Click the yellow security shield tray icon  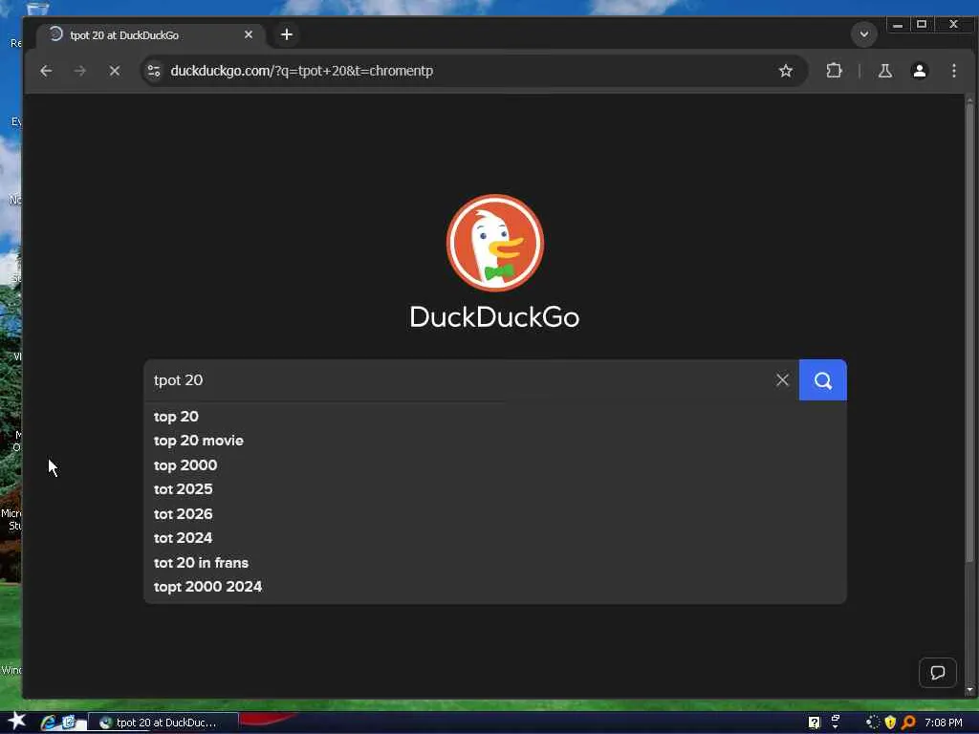pos(890,723)
